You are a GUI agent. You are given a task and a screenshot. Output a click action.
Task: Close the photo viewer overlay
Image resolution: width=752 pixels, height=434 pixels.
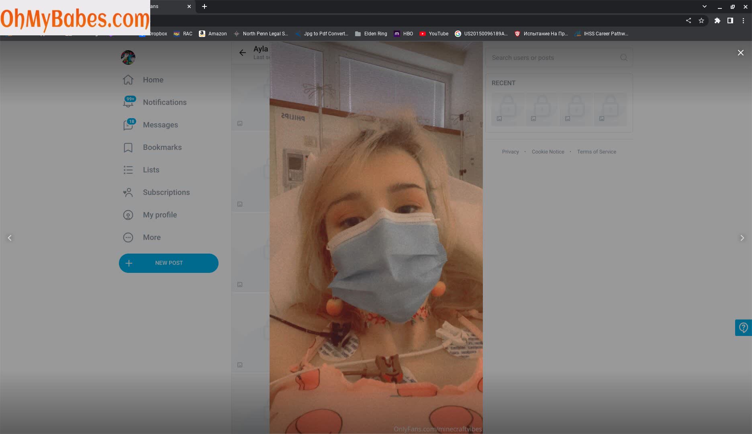pyautogui.click(x=741, y=53)
